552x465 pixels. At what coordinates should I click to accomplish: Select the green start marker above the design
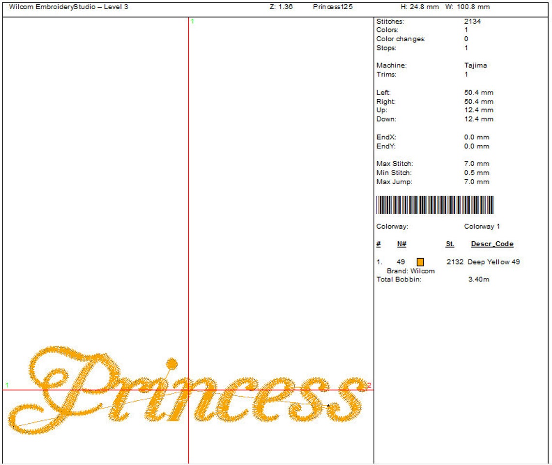click(x=192, y=21)
